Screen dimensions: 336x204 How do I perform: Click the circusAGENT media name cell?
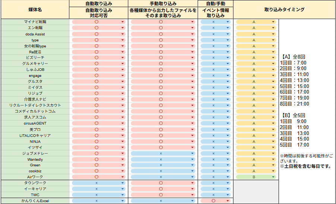click(x=35, y=123)
